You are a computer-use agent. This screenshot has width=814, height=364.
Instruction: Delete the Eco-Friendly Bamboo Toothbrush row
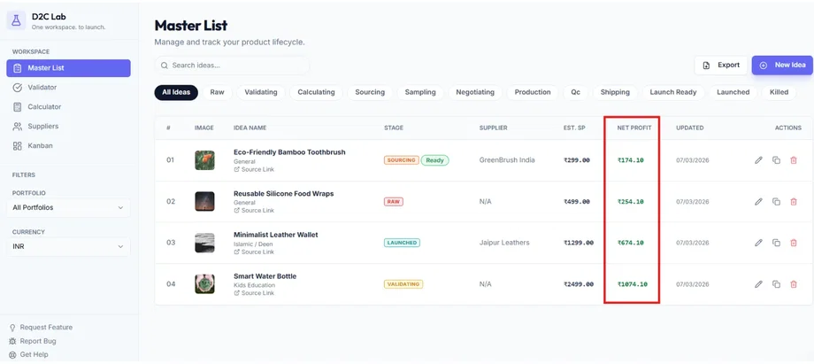point(794,160)
